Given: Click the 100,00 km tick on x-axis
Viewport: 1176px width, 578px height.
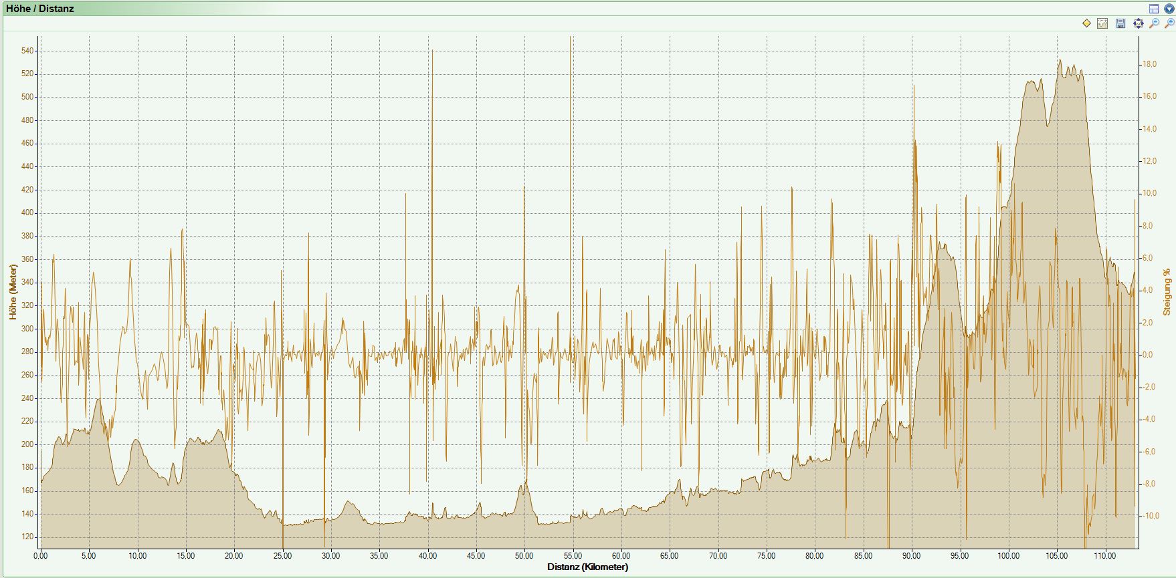Looking at the screenshot, I should [x=1008, y=555].
